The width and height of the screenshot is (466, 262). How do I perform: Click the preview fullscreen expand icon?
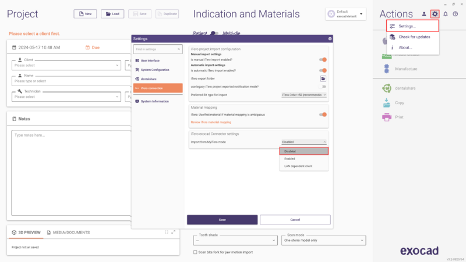(x=173, y=232)
